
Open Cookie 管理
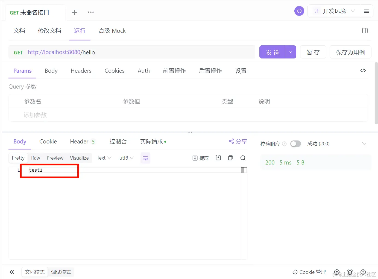pos(309,272)
